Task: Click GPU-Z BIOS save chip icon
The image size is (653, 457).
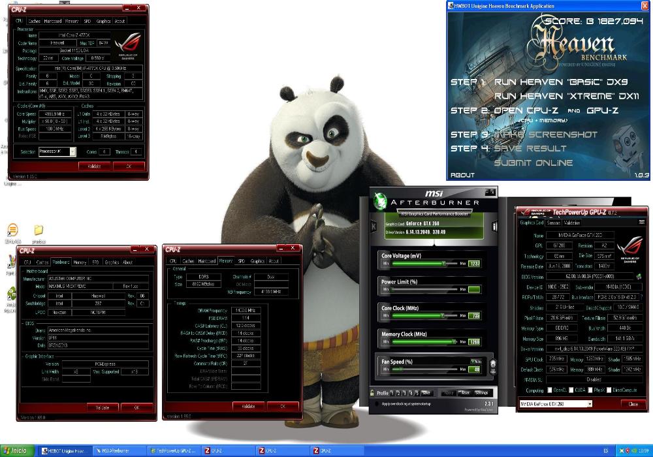Action: tap(639, 276)
